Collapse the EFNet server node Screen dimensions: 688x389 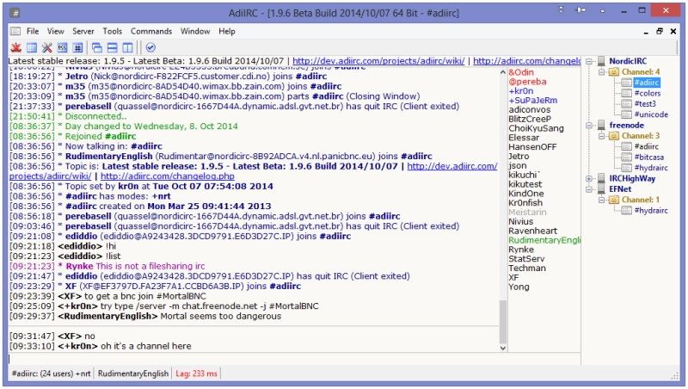coord(589,189)
